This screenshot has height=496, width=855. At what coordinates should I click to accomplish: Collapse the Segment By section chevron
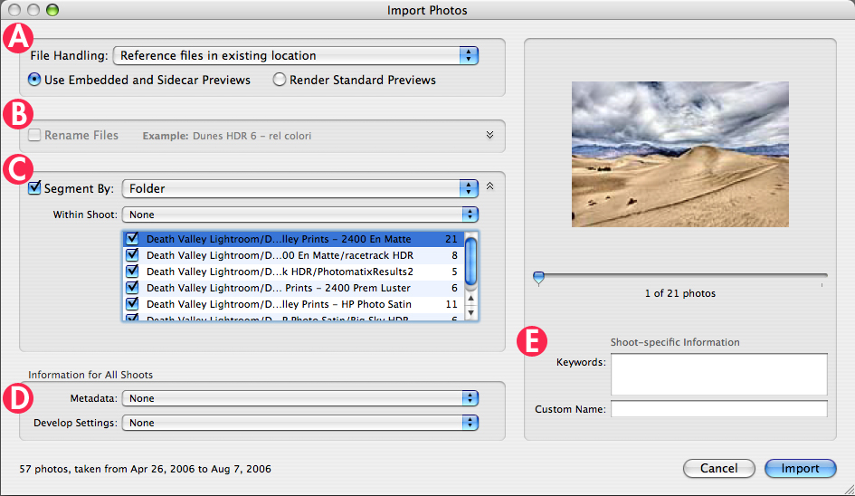point(489,186)
